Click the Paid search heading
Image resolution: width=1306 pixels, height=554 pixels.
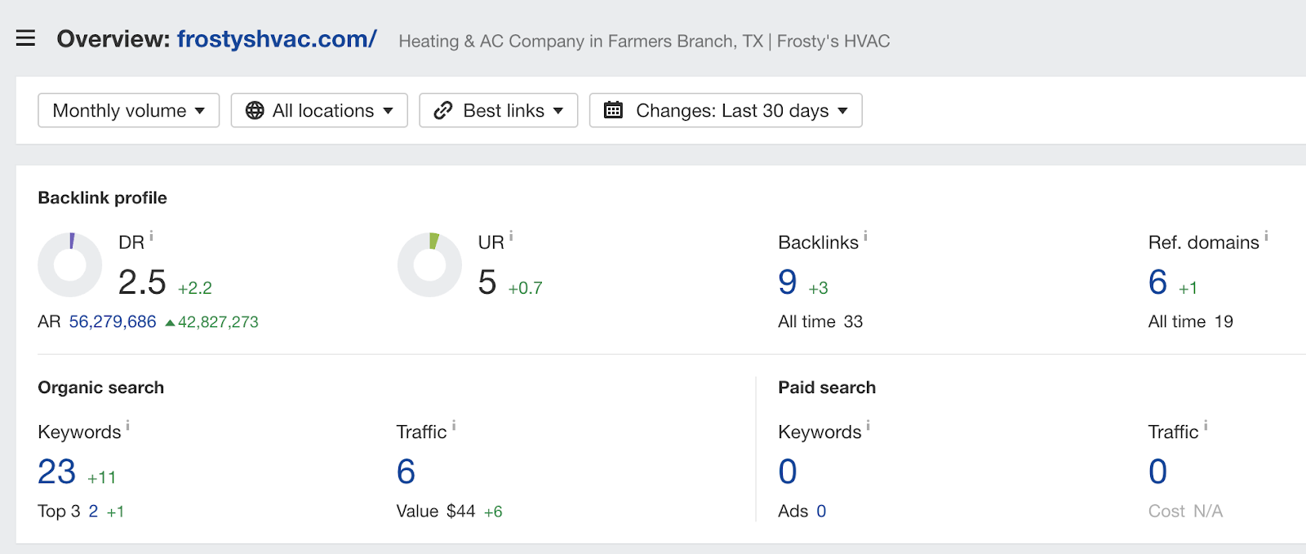(827, 388)
